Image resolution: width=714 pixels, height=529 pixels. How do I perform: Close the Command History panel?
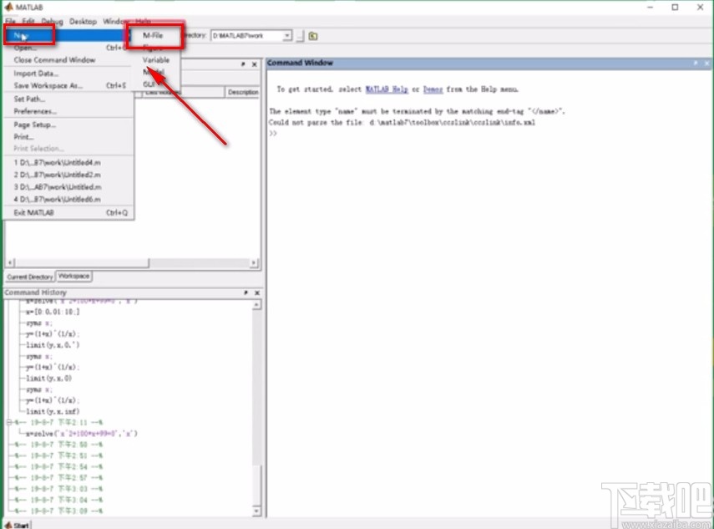coord(256,293)
